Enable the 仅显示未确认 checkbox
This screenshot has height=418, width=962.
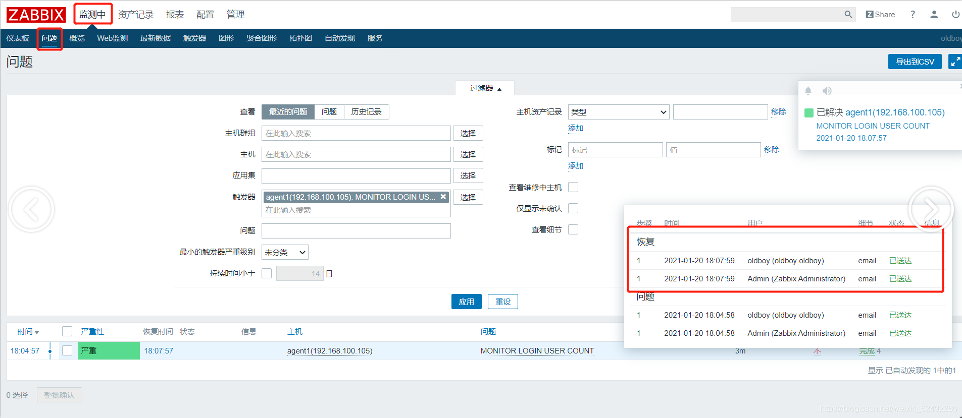(573, 208)
